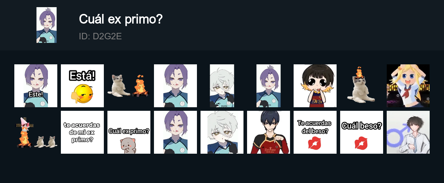Image resolution: width=444 pixels, height=183 pixels.
Task: Choose the 'Cuál ex primo?' cat sticker
Action: (129, 132)
